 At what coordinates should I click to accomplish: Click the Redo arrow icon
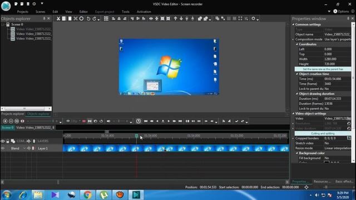94,18
